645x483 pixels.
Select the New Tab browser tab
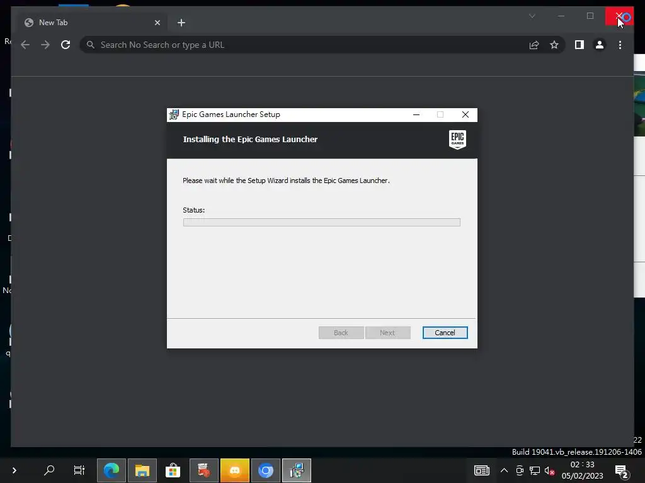(91, 23)
